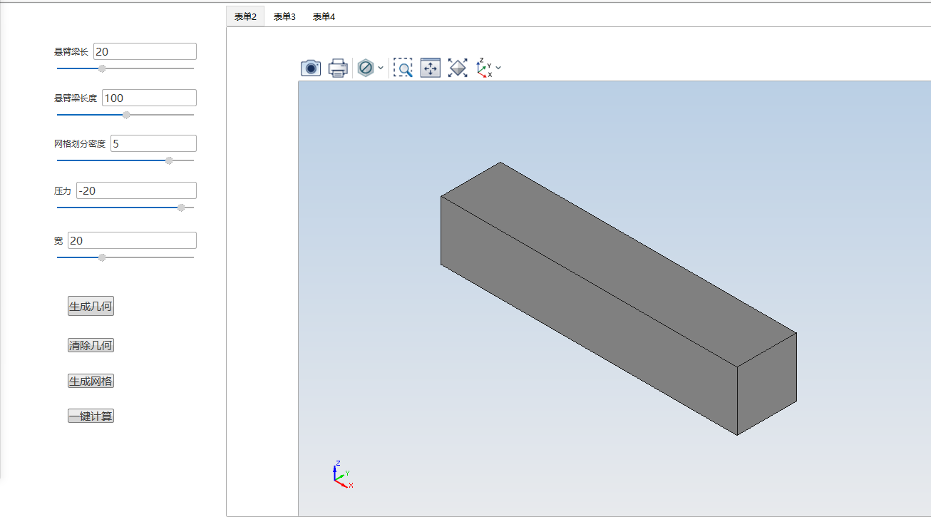Focus the 悬臂梁长度 input showing 100
This screenshot has width=931, height=517.
pos(149,98)
